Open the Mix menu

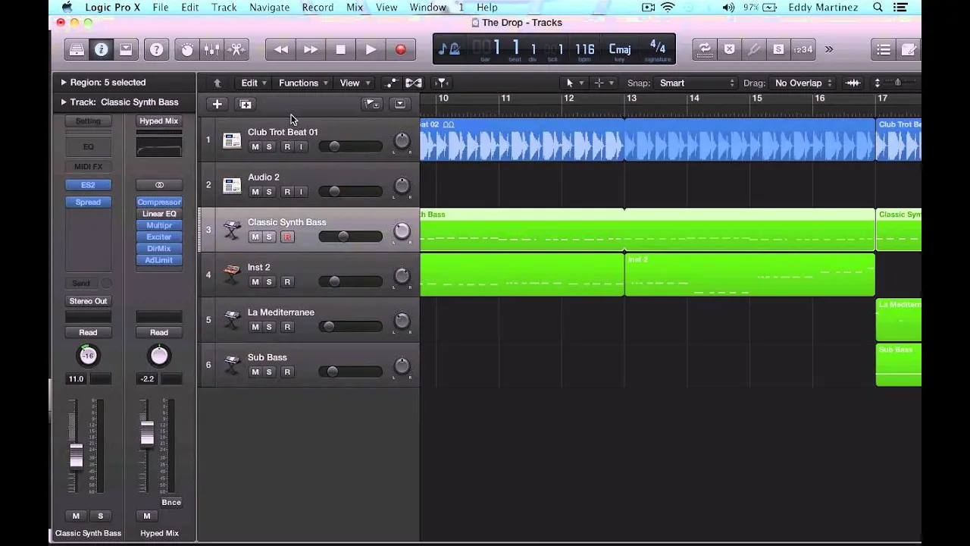pyautogui.click(x=355, y=7)
